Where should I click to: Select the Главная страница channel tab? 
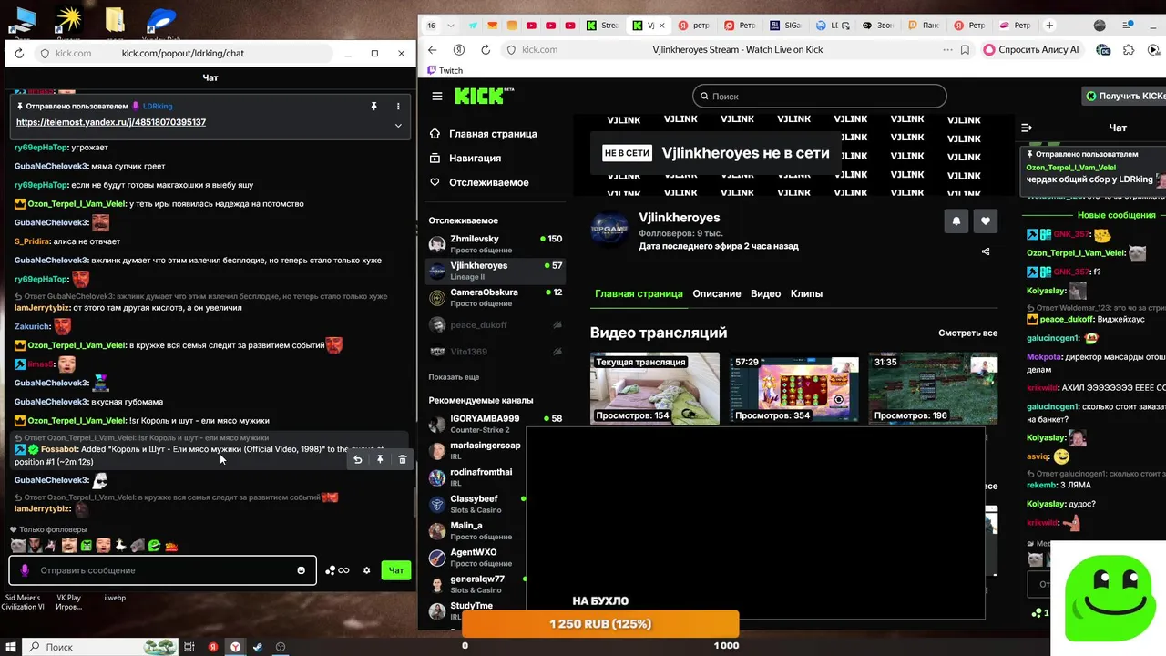639,293
